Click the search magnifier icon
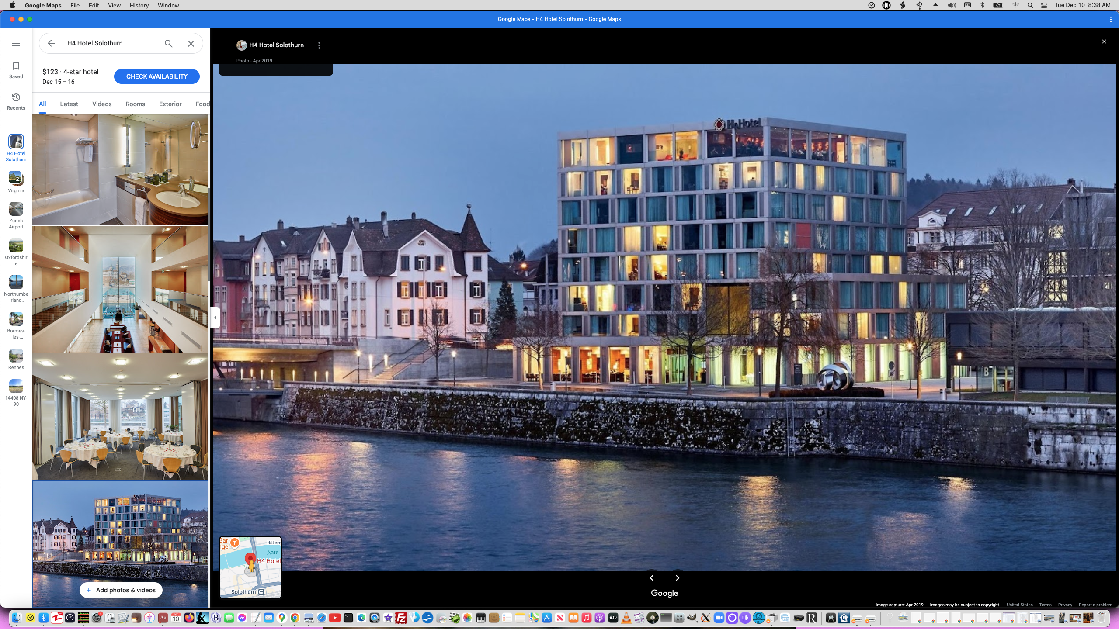1119x629 pixels. 168,43
